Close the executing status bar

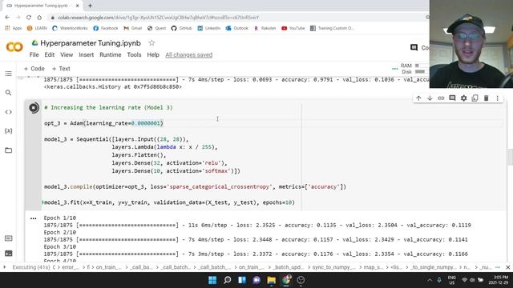click(507, 267)
